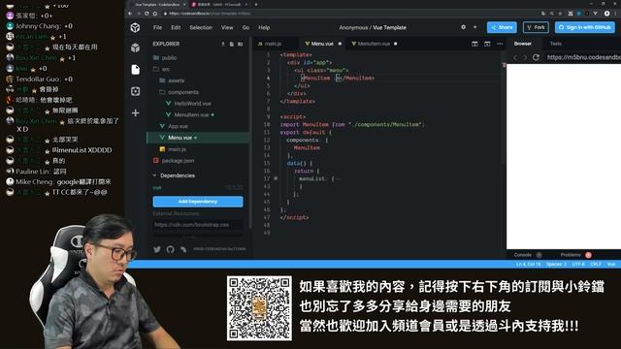The width and height of the screenshot is (621, 349).
Task: Click Sign in with GitHub button
Action: point(585,27)
